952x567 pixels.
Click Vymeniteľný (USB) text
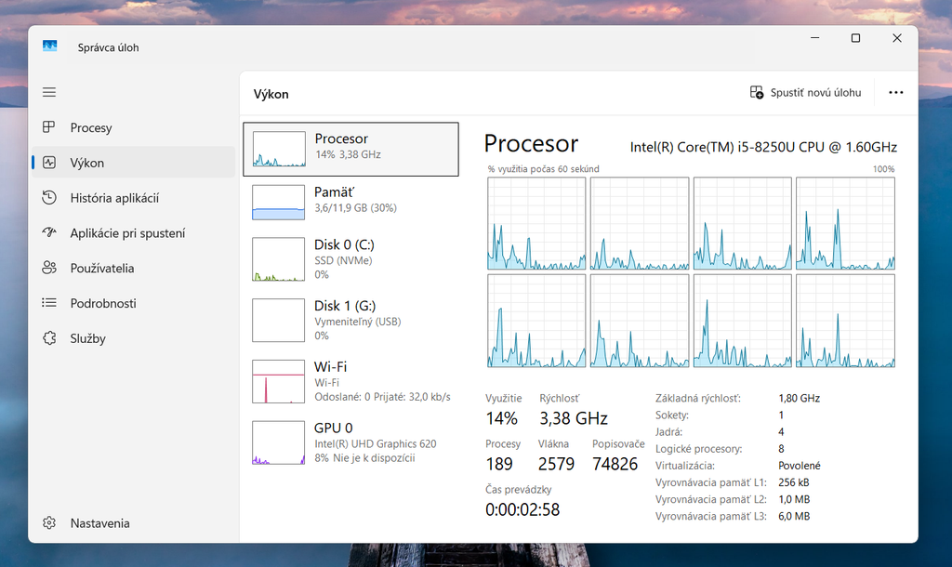pos(358,322)
